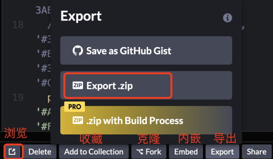
Task: Open Add to Collection
Action: (94, 152)
